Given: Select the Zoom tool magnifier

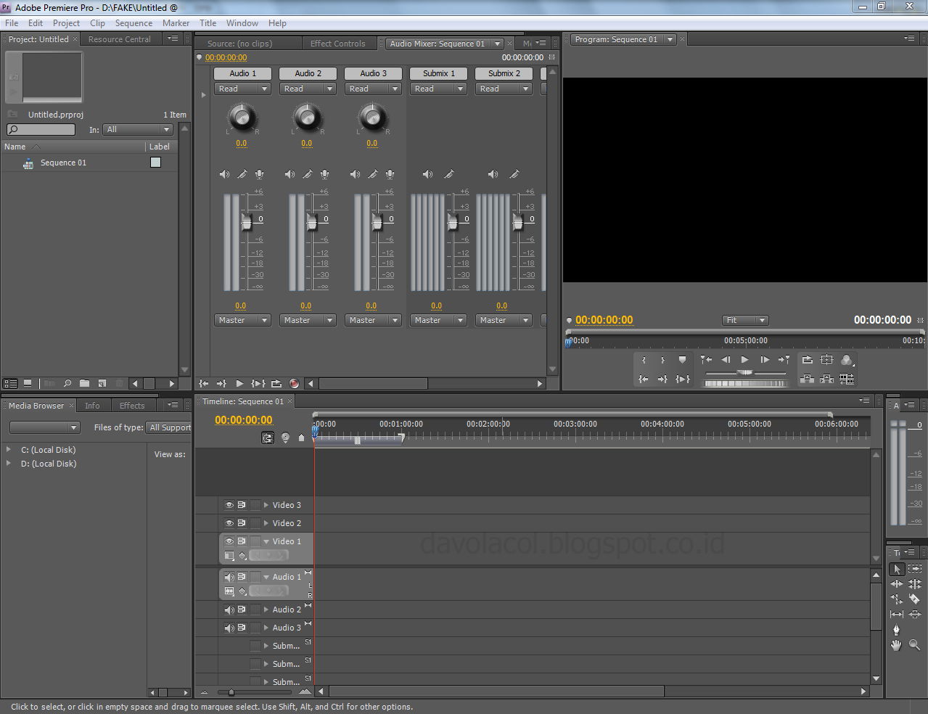Looking at the screenshot, I should point(914,645).
